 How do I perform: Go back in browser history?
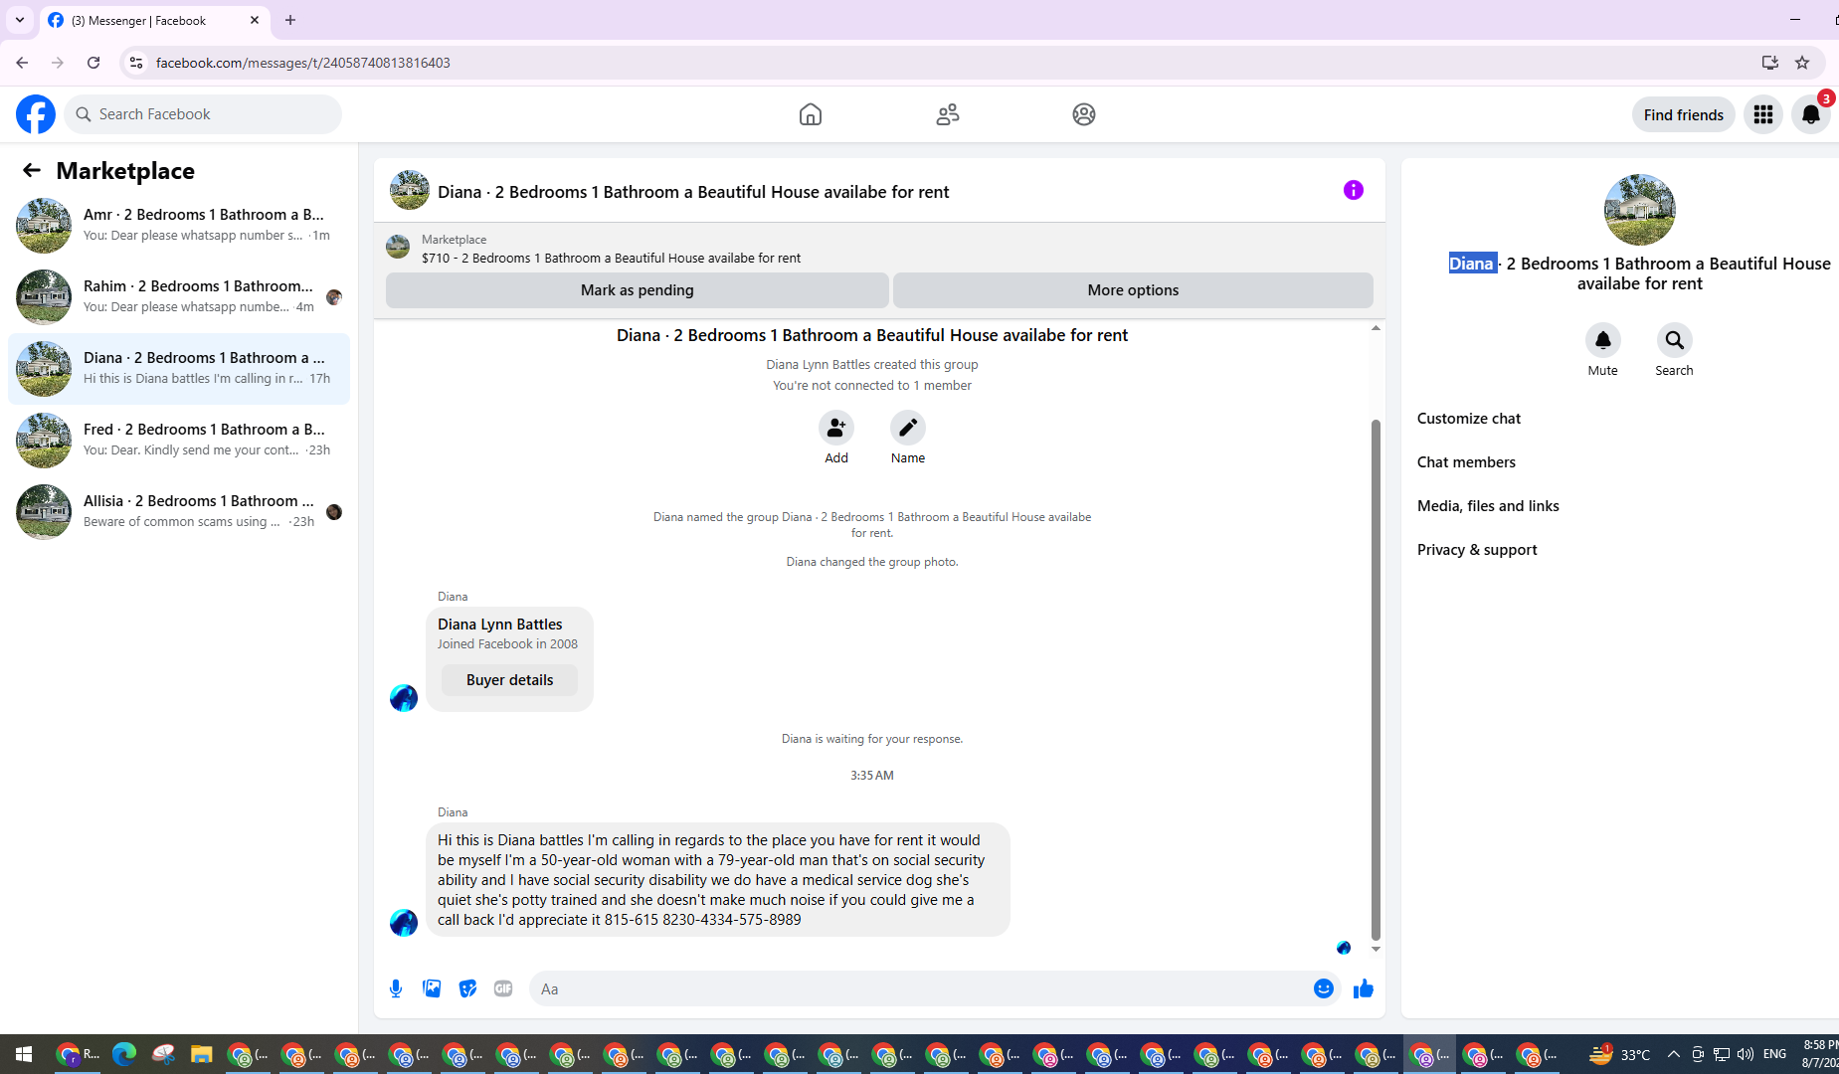click(x=22, y=63)
